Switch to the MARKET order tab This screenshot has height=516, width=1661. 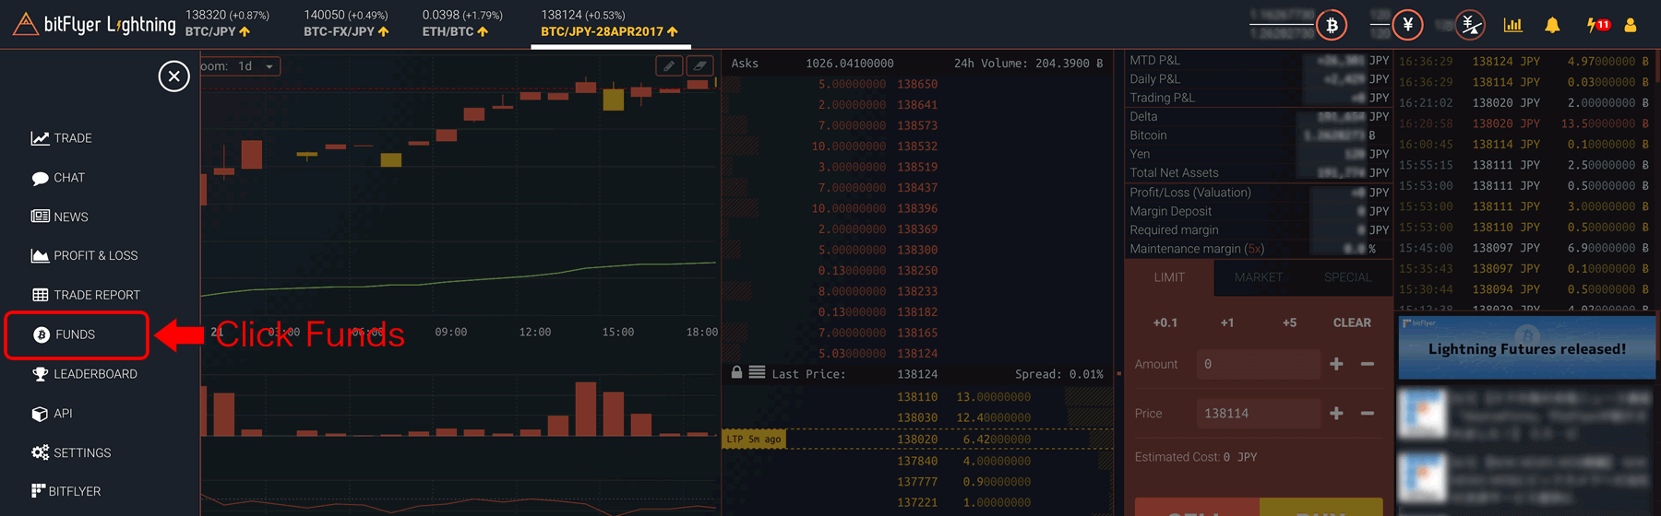(x=1258, y=277)
